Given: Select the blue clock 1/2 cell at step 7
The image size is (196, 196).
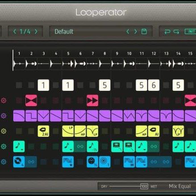Looking at the screenshot, I should click(x=92, y=162).
